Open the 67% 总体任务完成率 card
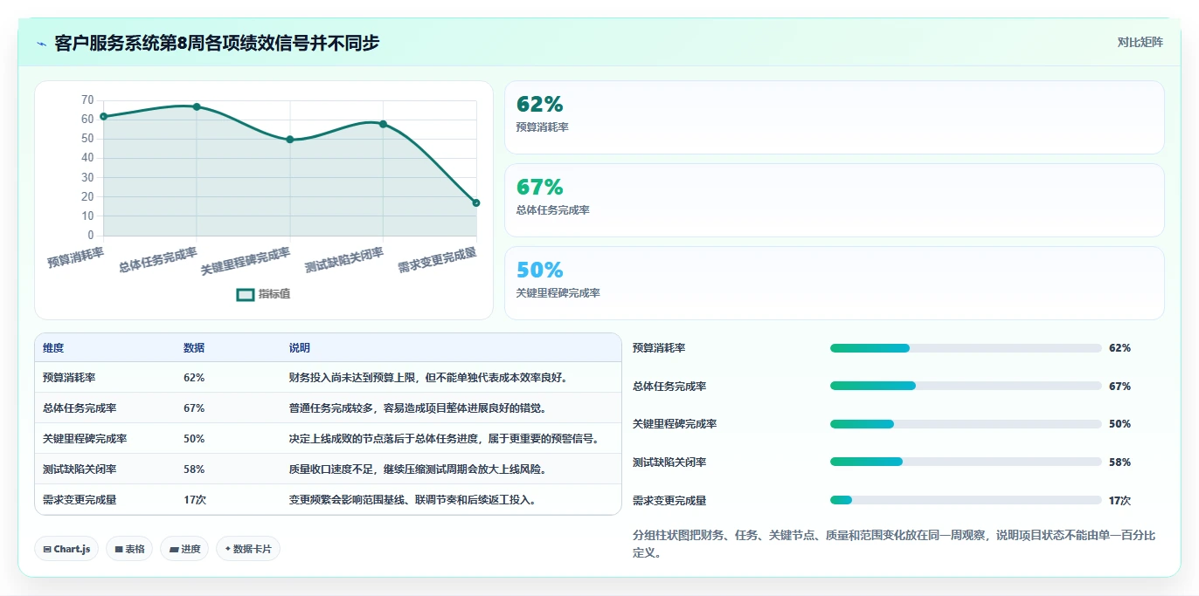This screenshot has width=1199, height=596. pyautogui.click(x=835, y=200)
